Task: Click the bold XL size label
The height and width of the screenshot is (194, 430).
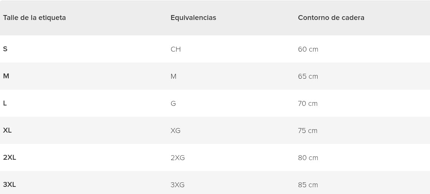Action: pyautogui.click(x=7, y=130)
